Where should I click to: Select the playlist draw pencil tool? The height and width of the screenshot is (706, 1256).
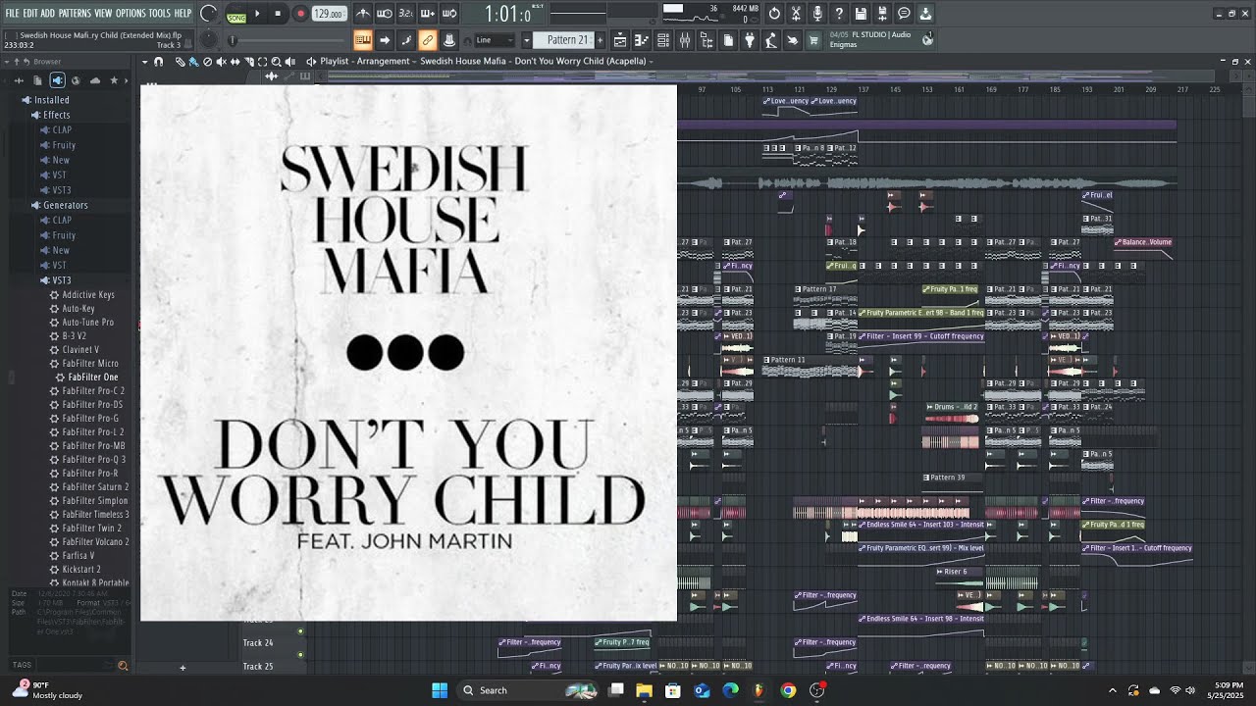180,62
